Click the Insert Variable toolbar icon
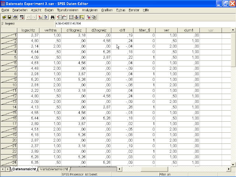This screenshot has width=236, height=177. [65, 17]
